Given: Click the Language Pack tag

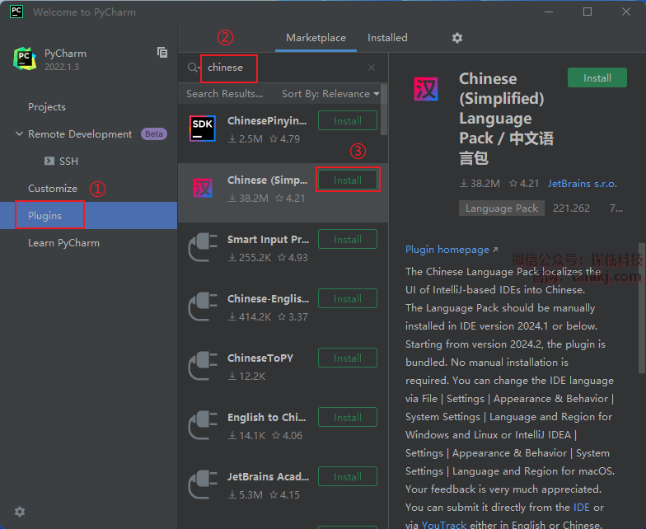Looking at the screenshot, I should (501, 208).
